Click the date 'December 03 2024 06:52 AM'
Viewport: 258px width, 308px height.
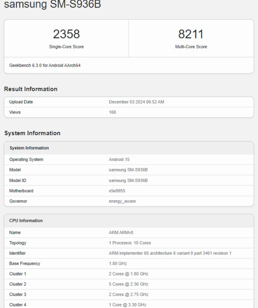pos(136,102)
